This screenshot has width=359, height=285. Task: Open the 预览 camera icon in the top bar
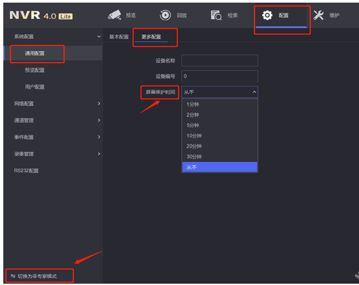click(114, 15)
